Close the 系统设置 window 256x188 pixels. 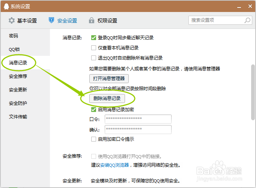[x=250, y=6]
